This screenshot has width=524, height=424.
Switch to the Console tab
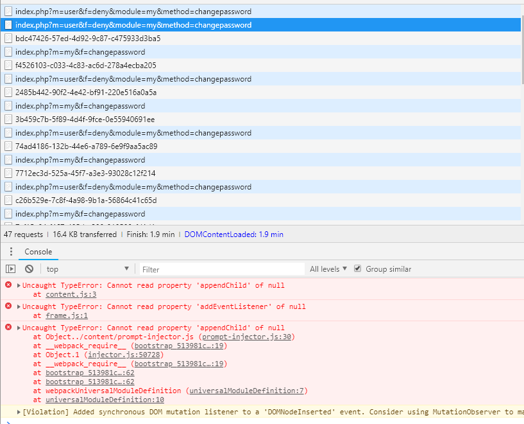pyautogui.click(x=38, y=252)
